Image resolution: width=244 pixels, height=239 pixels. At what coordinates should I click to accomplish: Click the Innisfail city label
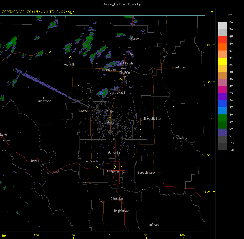(x=117, y=93)
